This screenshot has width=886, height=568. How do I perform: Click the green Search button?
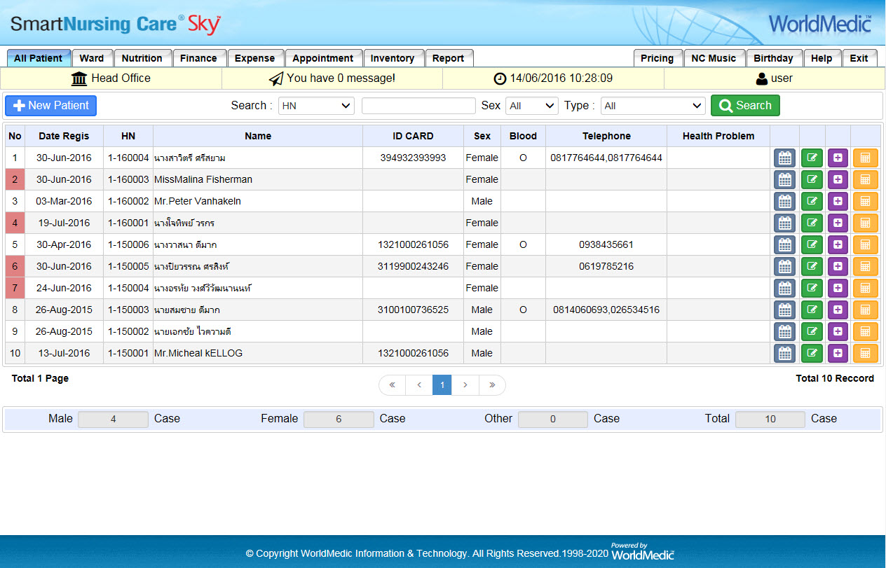point(745,106)
